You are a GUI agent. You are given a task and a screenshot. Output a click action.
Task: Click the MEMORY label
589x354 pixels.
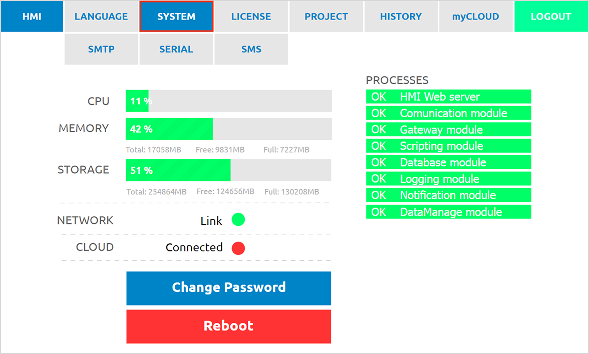coord(84,128)
